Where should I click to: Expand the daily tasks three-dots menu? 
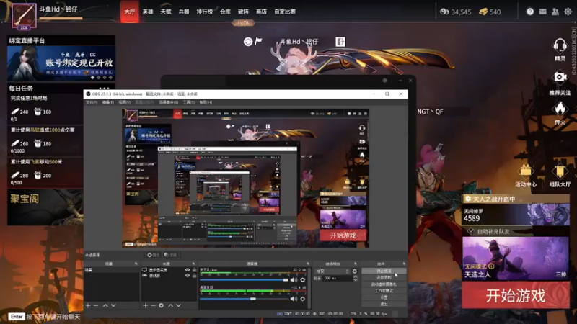tap(104, 88)
